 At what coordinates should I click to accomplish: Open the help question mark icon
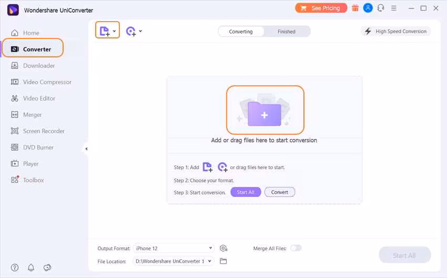tap(15, 267)
